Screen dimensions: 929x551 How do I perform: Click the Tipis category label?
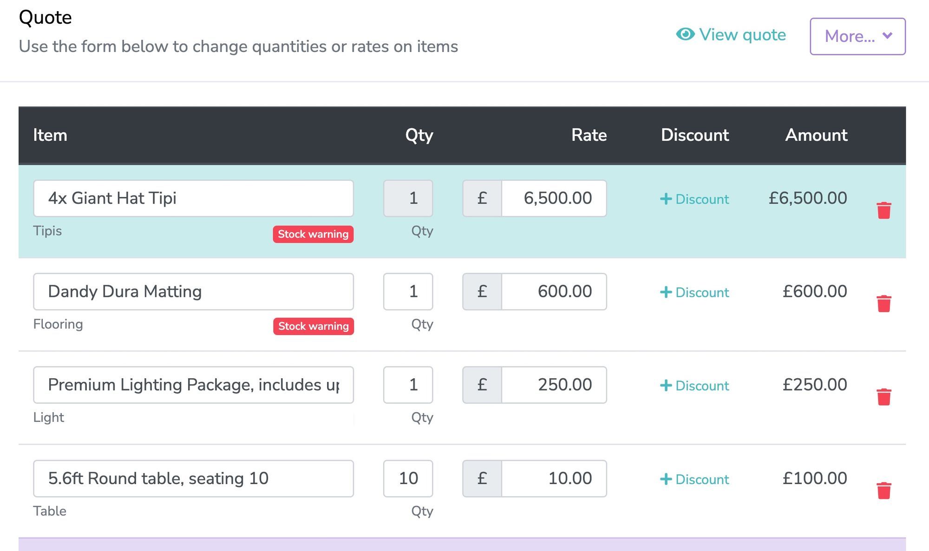click(47, 231)
